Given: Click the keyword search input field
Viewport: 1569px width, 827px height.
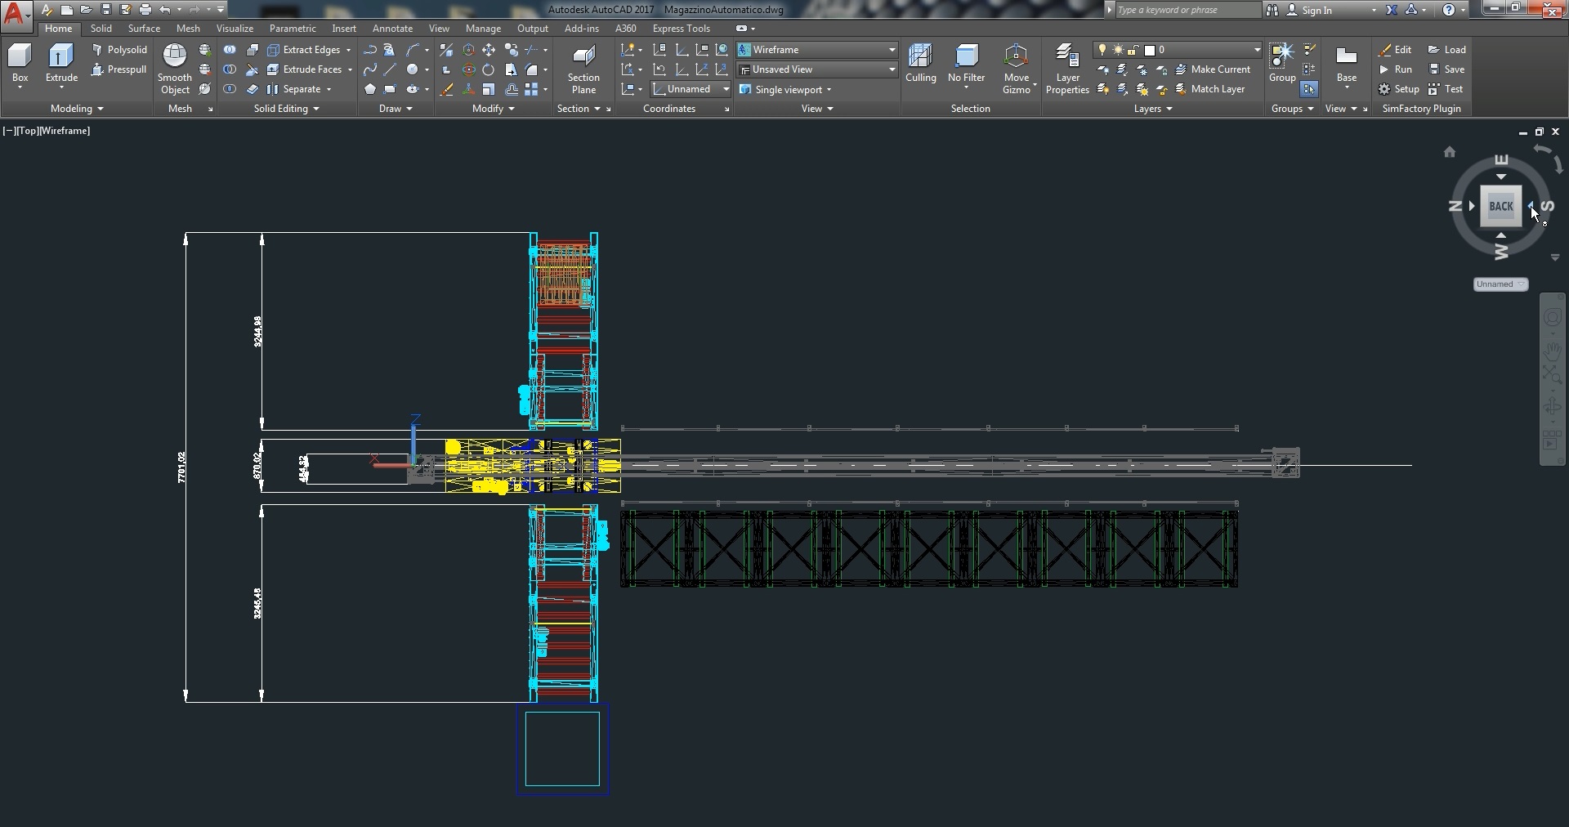Looking at the screenshot, I should click(1187, 10).
